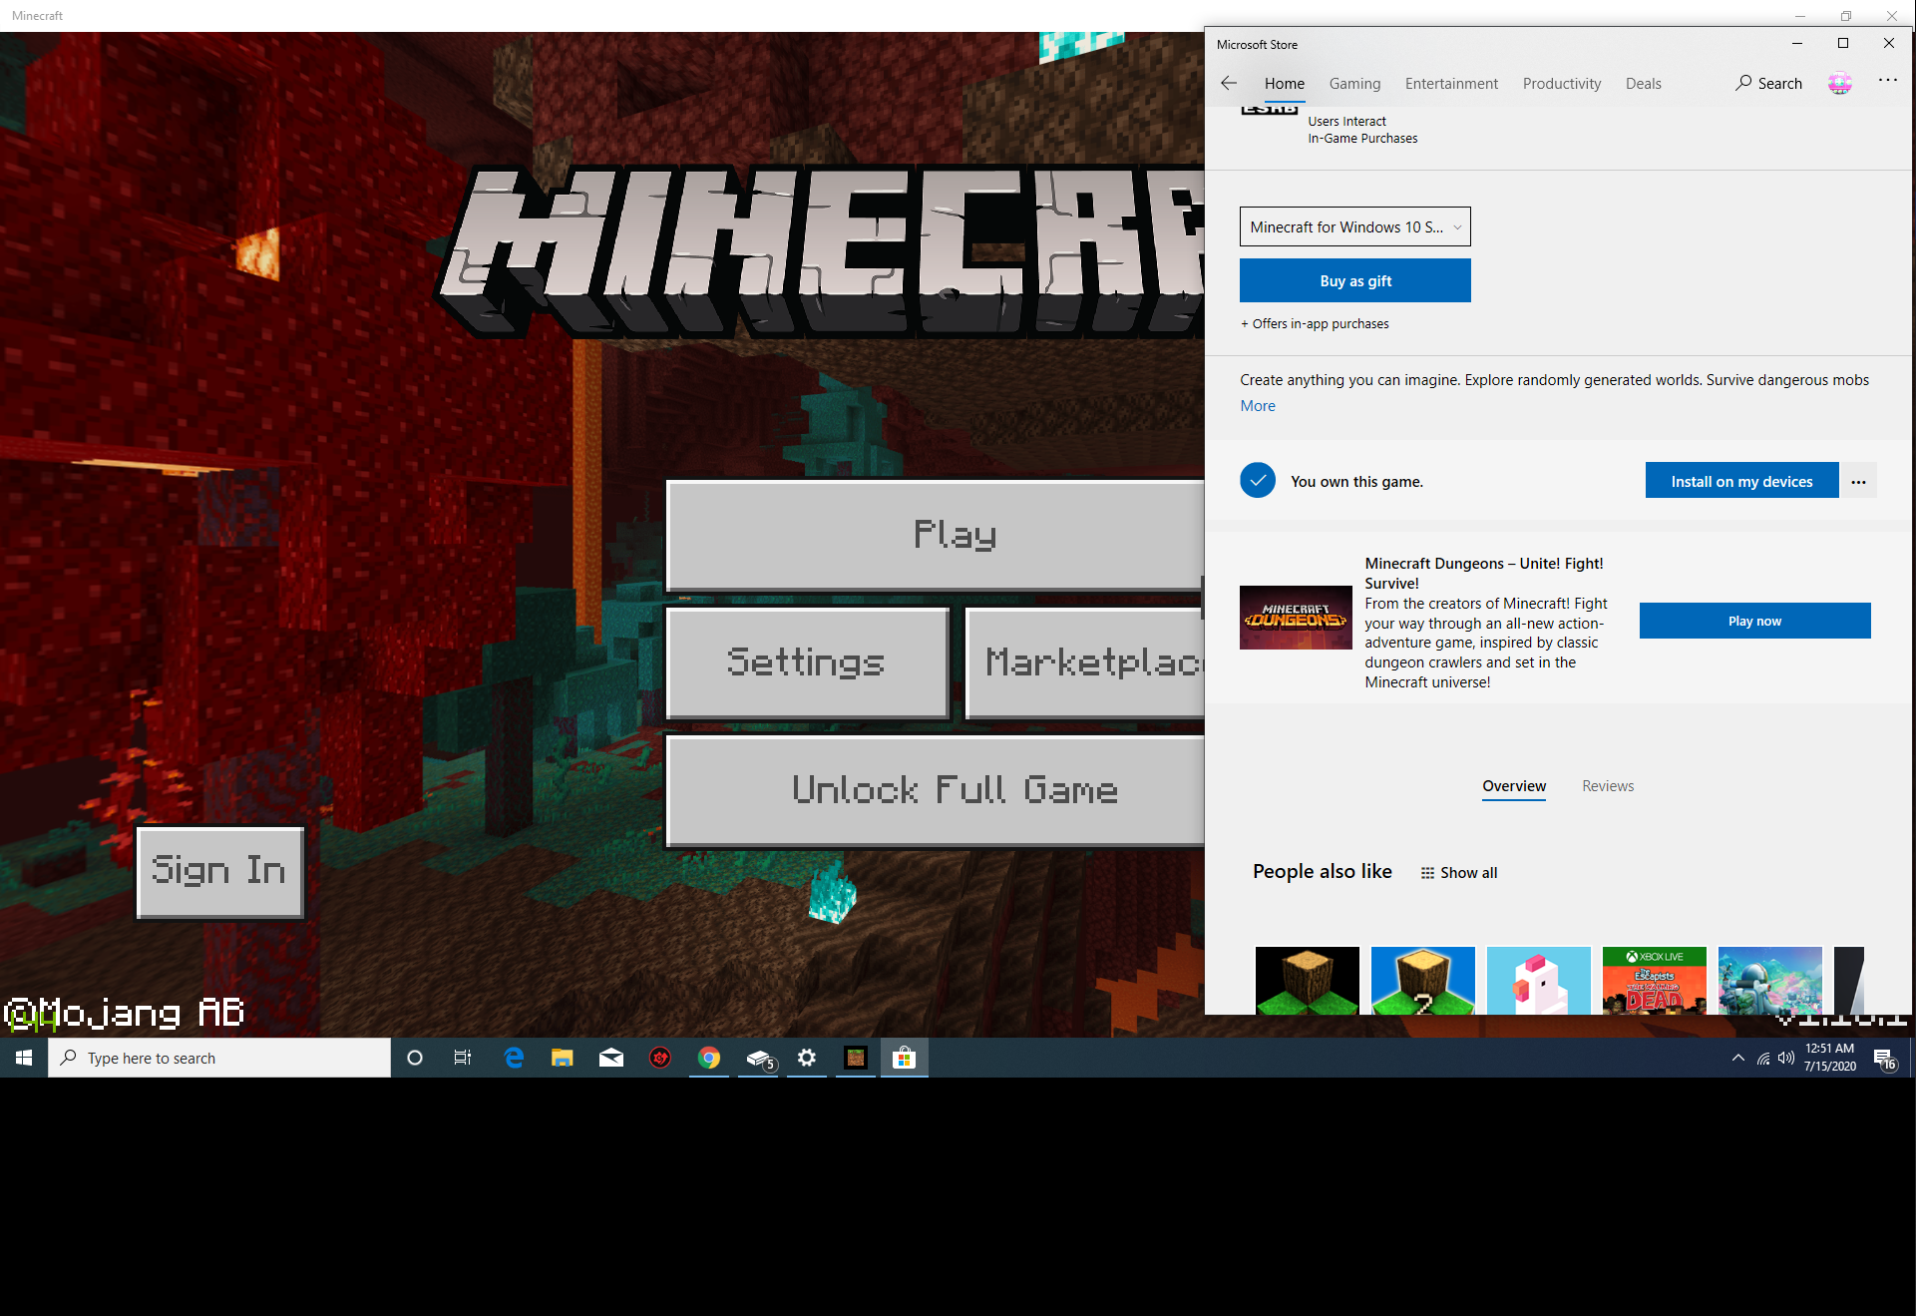
Task: Expand description with More link
Action: tap(1258, 406)
